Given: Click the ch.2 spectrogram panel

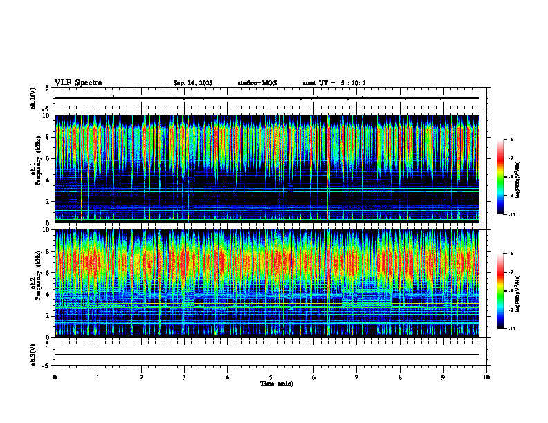Looking at the screenshot, I should tap(267, 283).
